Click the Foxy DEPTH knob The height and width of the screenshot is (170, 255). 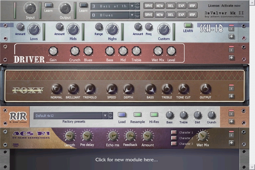[128, 89]
